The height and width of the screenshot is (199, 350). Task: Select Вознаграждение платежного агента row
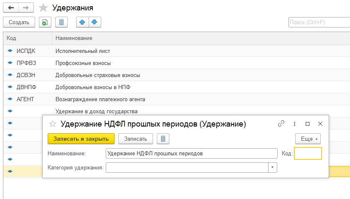tap(176, 99)
